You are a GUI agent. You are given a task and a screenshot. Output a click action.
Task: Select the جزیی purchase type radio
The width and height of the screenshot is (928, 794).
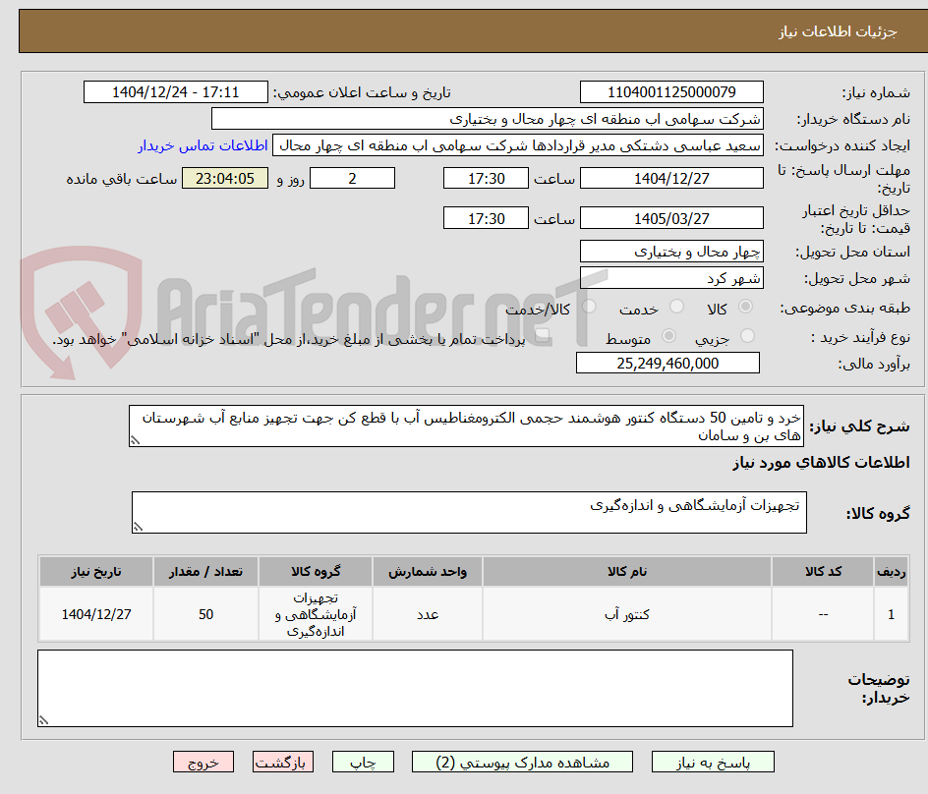tap(747, 335)
